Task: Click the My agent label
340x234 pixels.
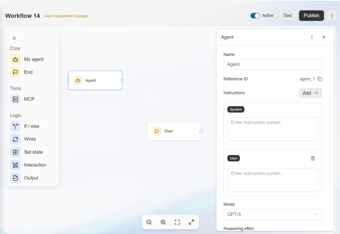Action: (34, 59)
